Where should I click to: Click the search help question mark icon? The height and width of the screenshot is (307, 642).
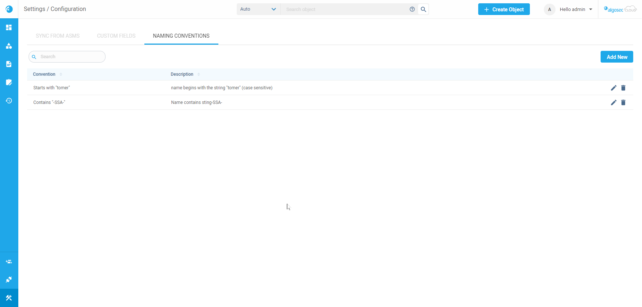412,9
